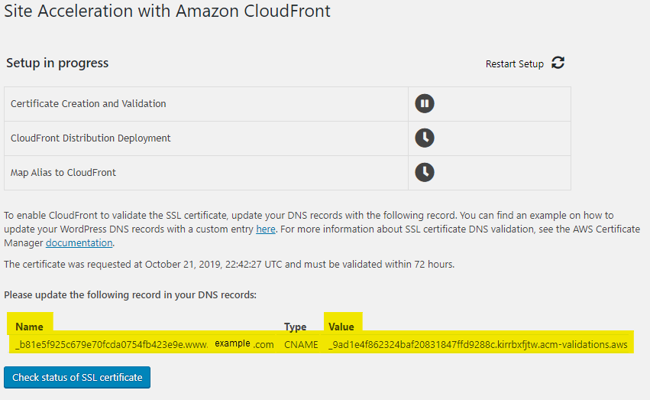The image size is (650, 400).
Task: Click the Restart Setup text label
Action: [x=514, y=63]
